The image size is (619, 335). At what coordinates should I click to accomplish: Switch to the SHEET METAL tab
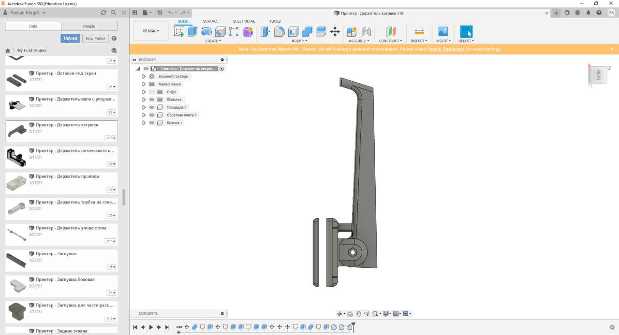point(244,21)
